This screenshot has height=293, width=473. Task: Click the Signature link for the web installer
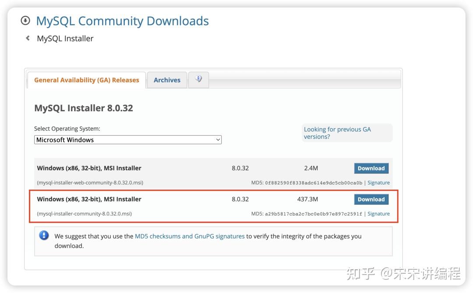[378, 182]
